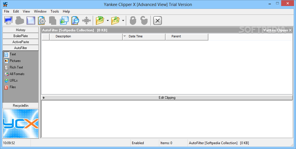Click the blue square window toolbar icon
This screenshot has width=296, height=149.
point(31,20)
